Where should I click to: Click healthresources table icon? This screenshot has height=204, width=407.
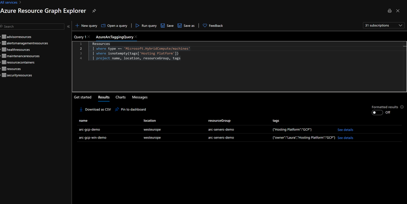pos(4,49)
